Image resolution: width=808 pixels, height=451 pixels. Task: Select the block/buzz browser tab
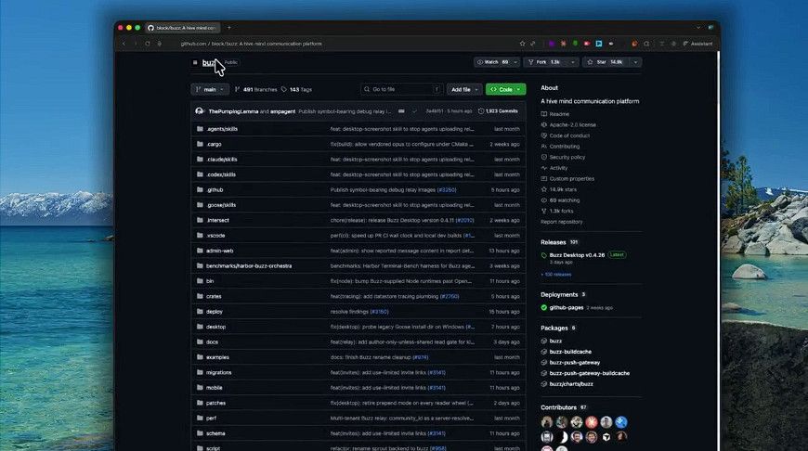click(x=182, y=28)
